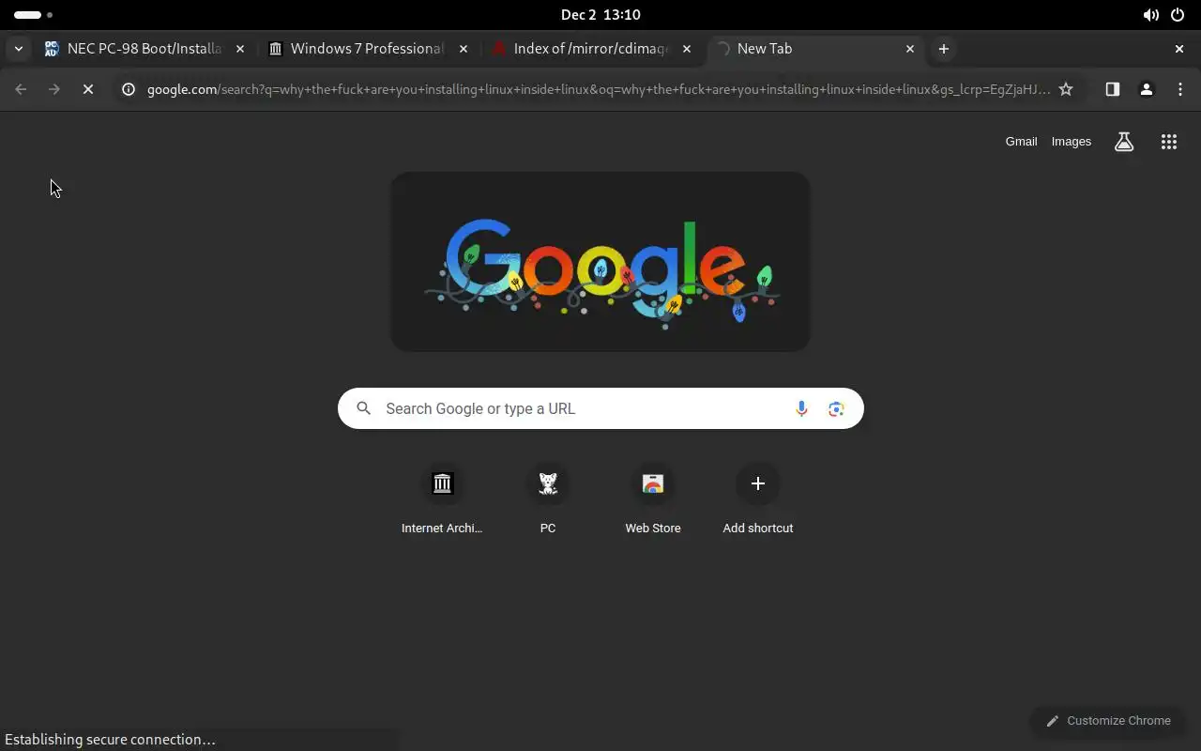Open Gmail link
The height and width of the screenshot is (751, 1201).
pos(1021,142)
